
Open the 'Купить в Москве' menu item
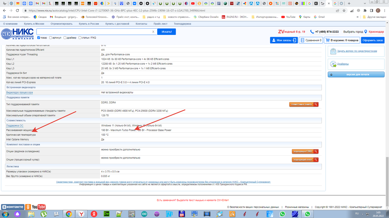pyautogui.click(x=34, y=24)
